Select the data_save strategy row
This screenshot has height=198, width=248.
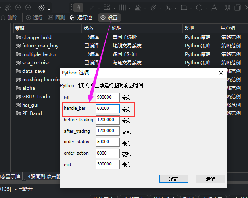(x=37, y=71)
